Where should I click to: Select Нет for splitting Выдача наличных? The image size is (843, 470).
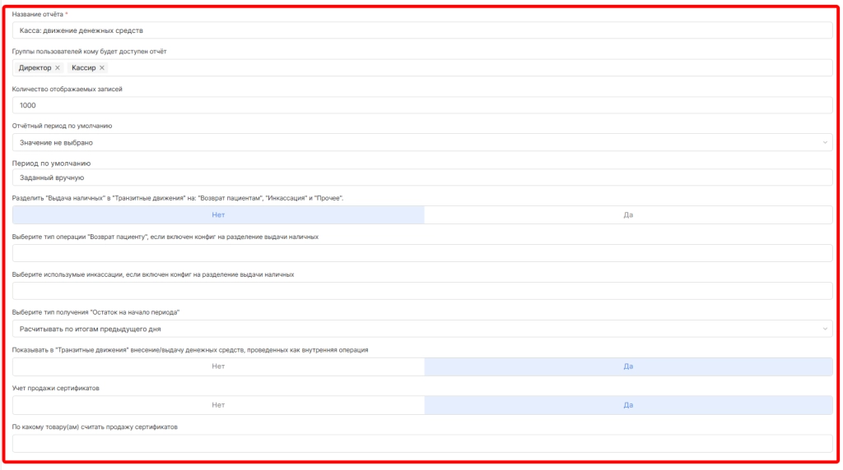218,214
